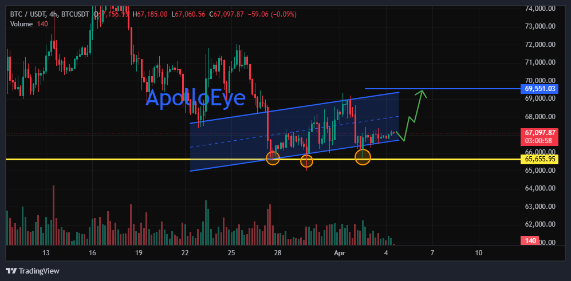Select the yellow horizontal support line

265,160
